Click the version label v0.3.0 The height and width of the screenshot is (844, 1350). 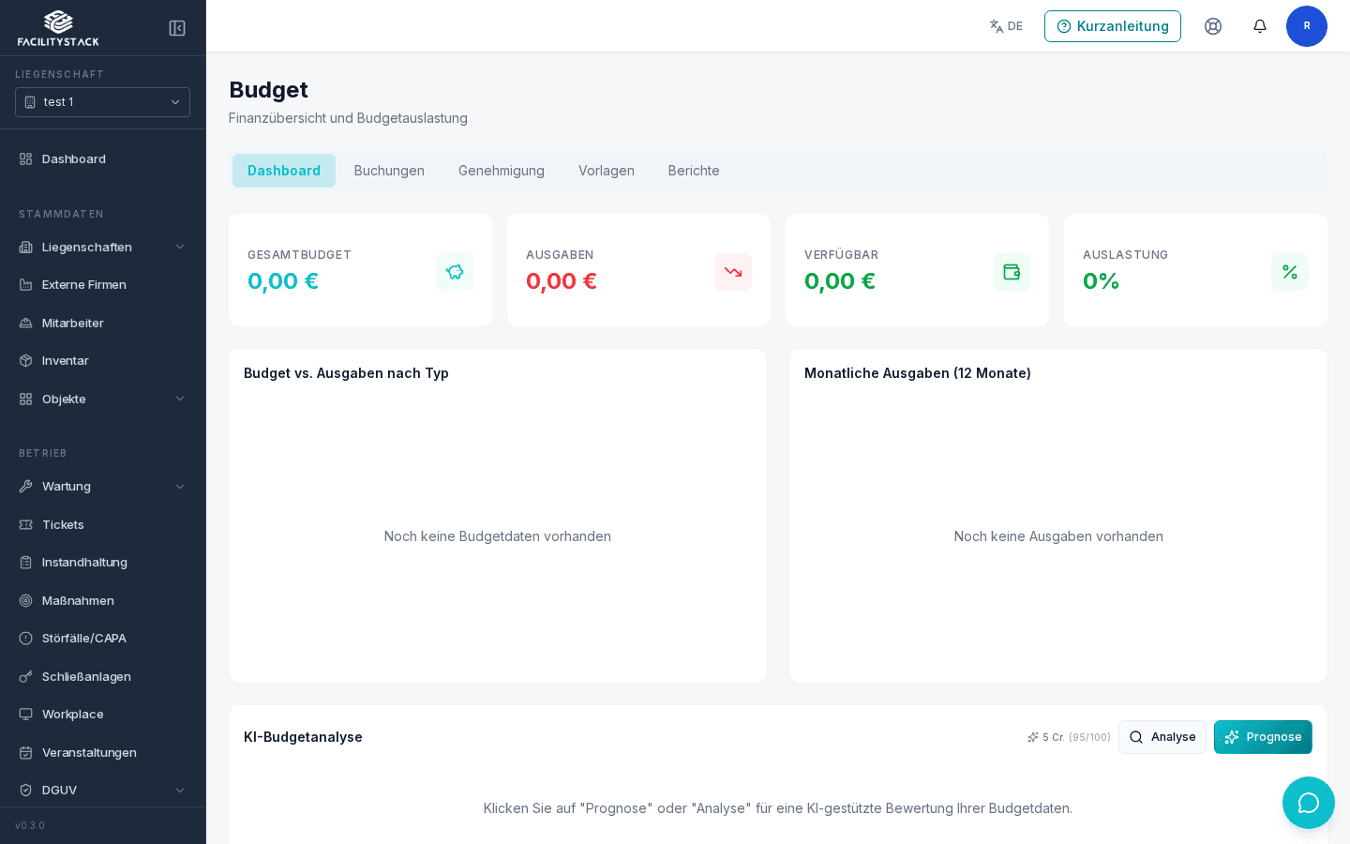coord(30,825)
